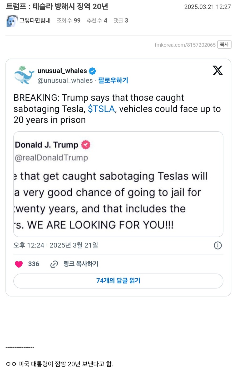The width and height of the screenshot is (237, 373).
Task: Click the X logo on the embedded tweet
Action: (218, 70)
